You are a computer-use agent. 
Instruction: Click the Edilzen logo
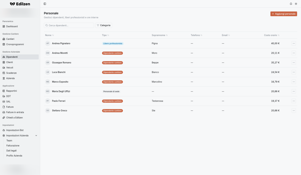pyautogui.click(x=20, y=4)
